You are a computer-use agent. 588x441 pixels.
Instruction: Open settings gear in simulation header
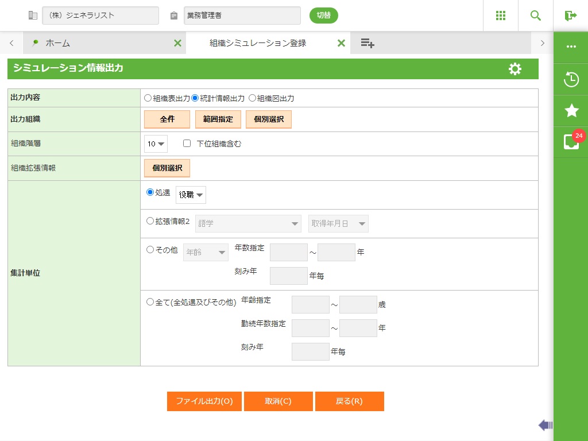(x=515, y=69)
